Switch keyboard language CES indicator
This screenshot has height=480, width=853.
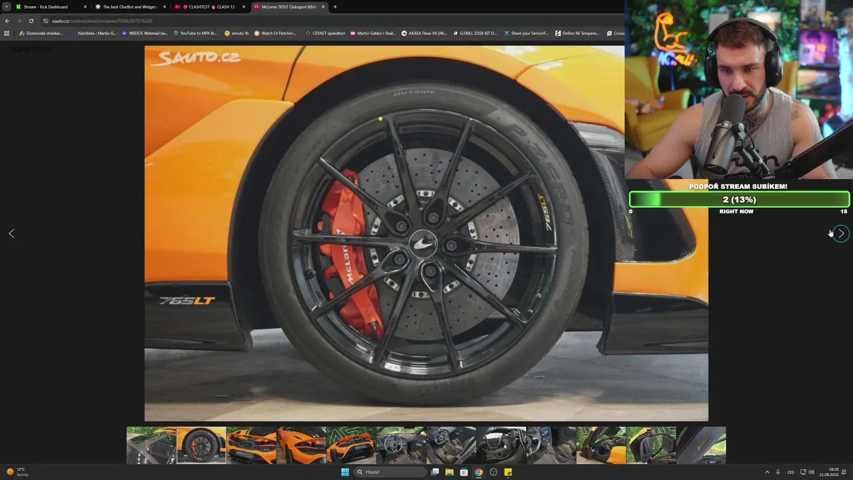coord(790,472)
